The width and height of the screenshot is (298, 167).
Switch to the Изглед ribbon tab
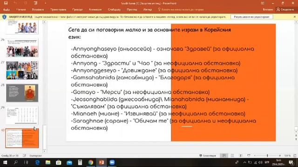(x=147, y=9)
